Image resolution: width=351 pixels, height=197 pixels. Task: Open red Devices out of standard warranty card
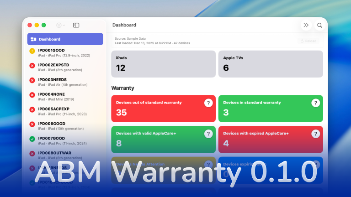pyautogui.click(x=155, y=109)
